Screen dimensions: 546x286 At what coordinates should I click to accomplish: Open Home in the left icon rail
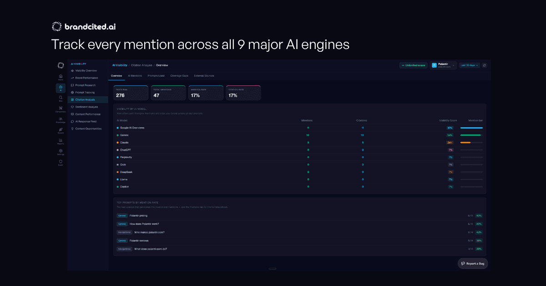pos(61,77)
